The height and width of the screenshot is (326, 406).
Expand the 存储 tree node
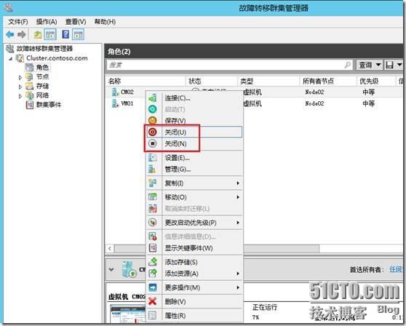tap(20, 87)
